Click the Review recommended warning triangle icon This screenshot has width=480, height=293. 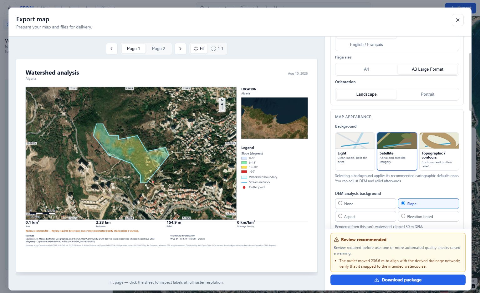tap(336, 240)
